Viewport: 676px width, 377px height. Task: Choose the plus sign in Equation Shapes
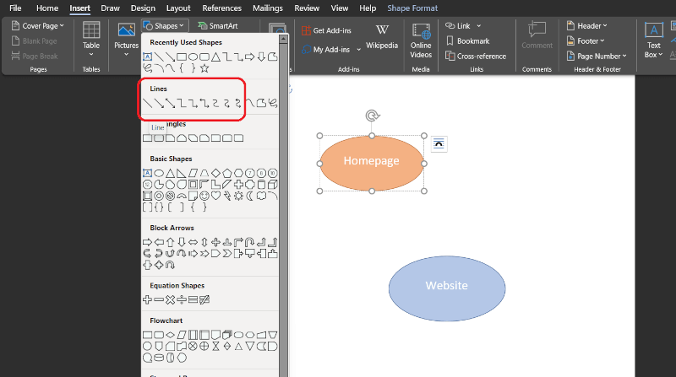(148, 299)
